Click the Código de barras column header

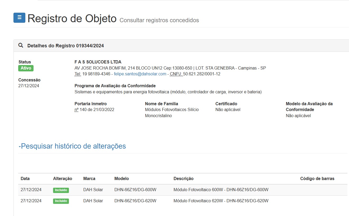317,179
